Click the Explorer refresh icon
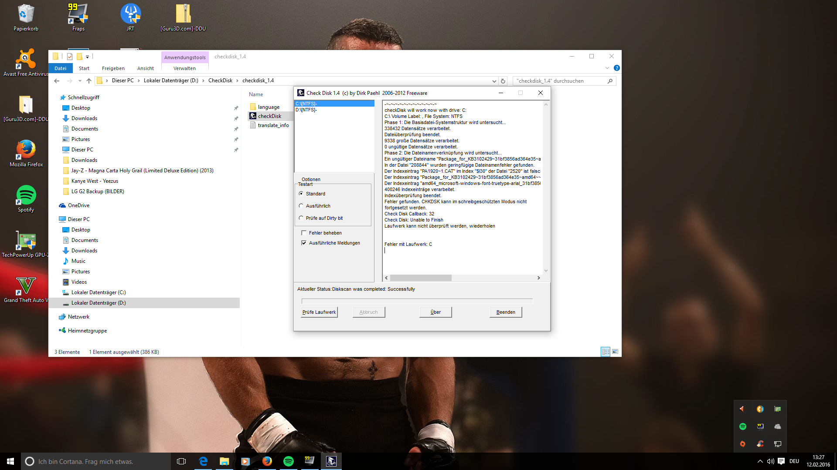 pyautogui.click(x=503, y=81)
